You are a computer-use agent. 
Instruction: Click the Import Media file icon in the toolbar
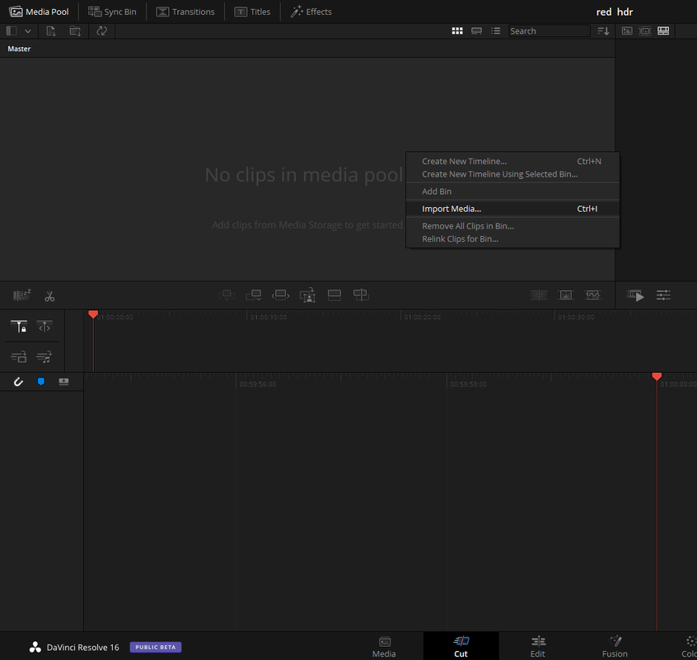tap(51, 31)
